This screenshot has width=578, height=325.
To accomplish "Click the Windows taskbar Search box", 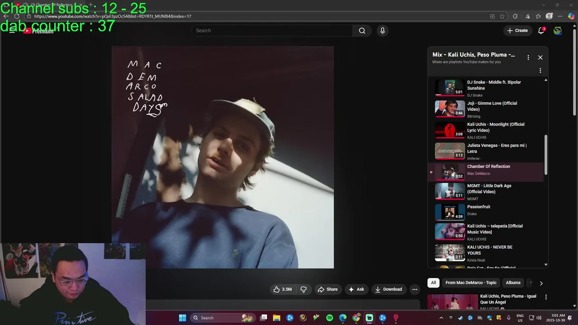I will click(x=223, y=318).
